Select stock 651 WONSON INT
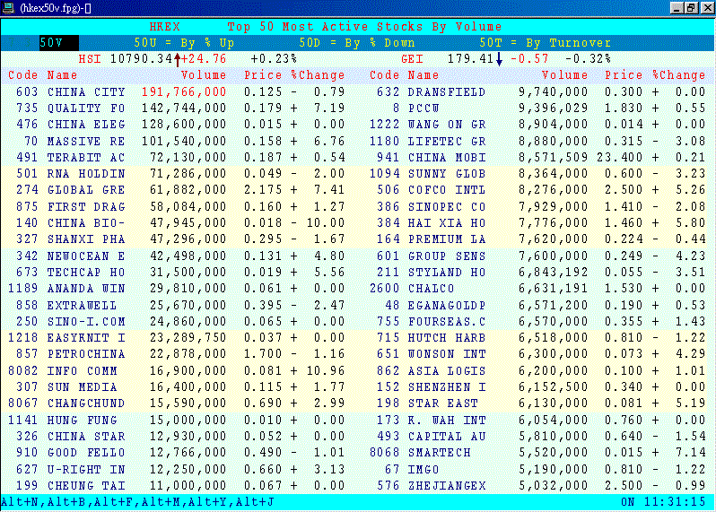This screenshot has width=716, height=512. pos(537,354)
